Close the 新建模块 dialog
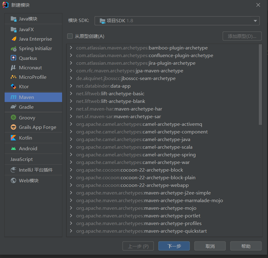 258,5
